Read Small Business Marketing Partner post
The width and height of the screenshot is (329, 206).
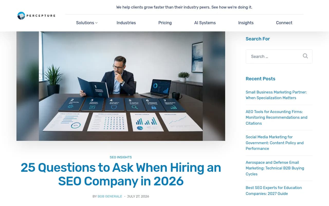pyautogui.click(x=276, y=95)
